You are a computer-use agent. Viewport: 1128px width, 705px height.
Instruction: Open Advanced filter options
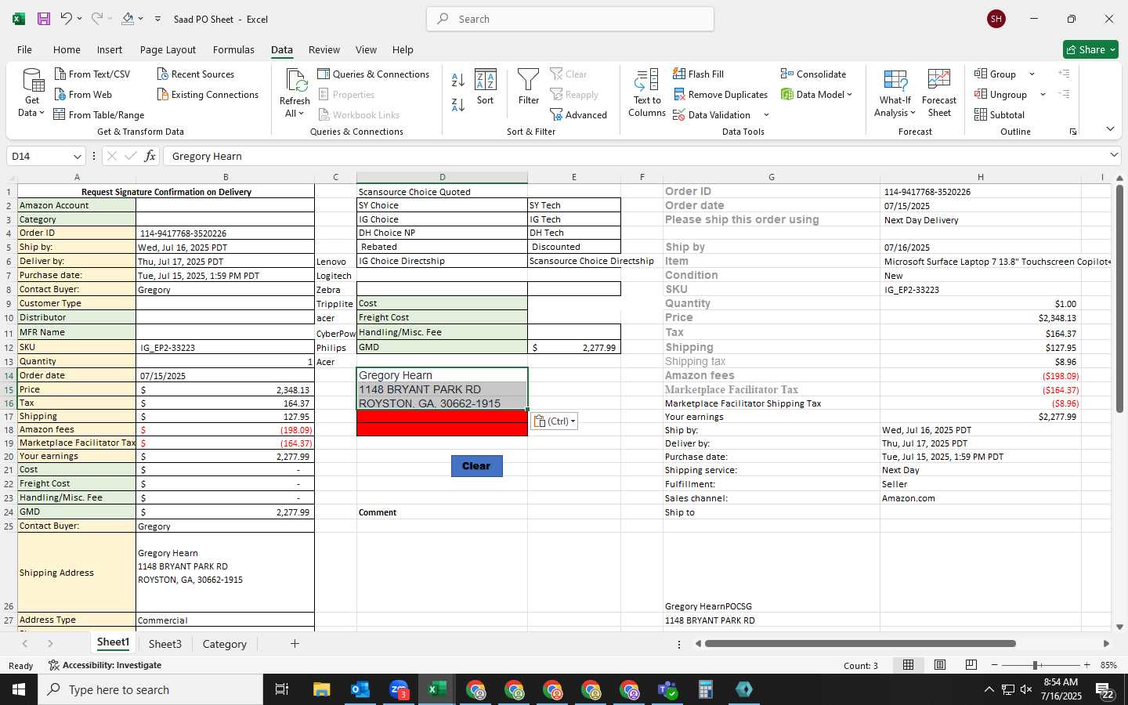click(x=579, y=114)
